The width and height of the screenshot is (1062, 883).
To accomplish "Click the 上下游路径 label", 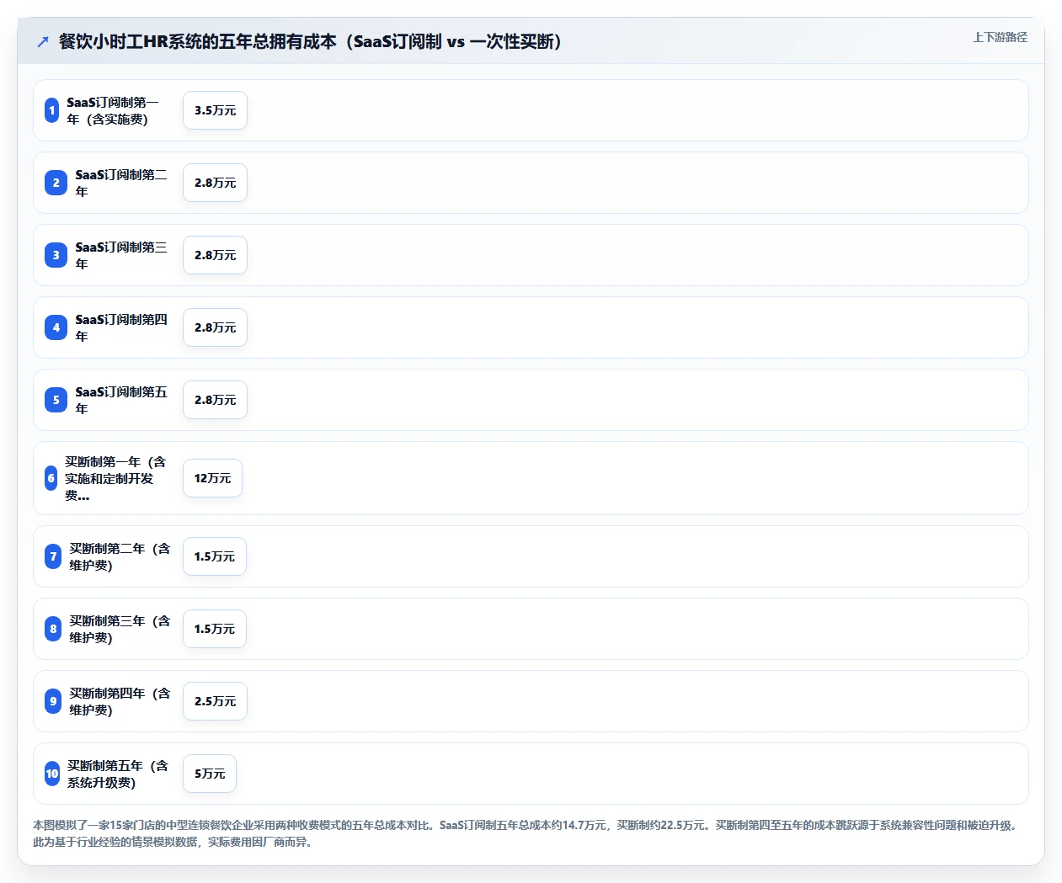I will coord(1000,37).
